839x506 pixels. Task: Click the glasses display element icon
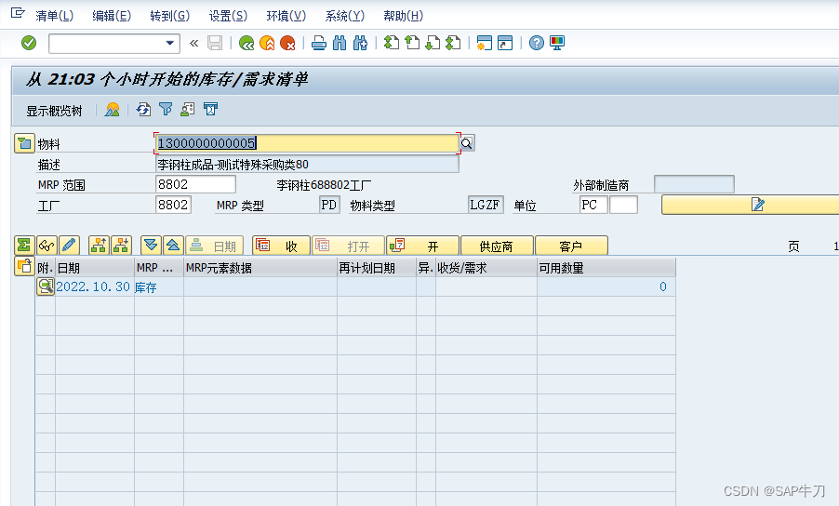click(x=47, y=246)
